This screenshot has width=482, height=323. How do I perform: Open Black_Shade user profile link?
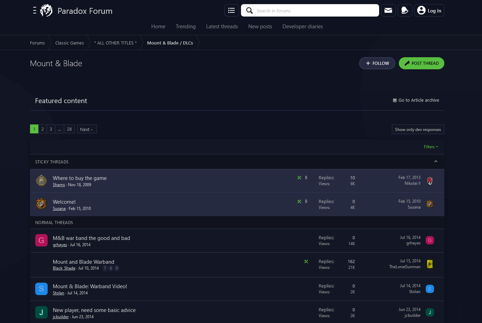[64, 268]
